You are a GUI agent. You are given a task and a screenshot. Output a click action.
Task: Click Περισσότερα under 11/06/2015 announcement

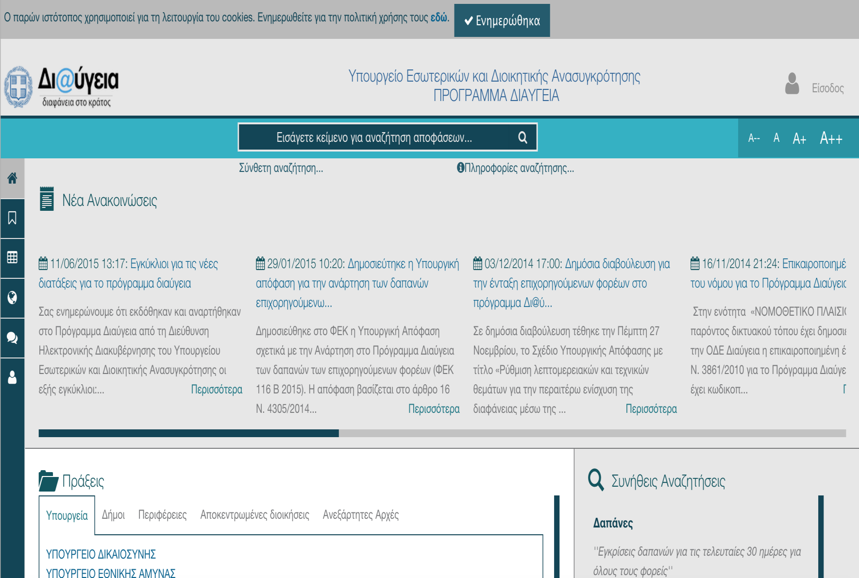(217, 390)
